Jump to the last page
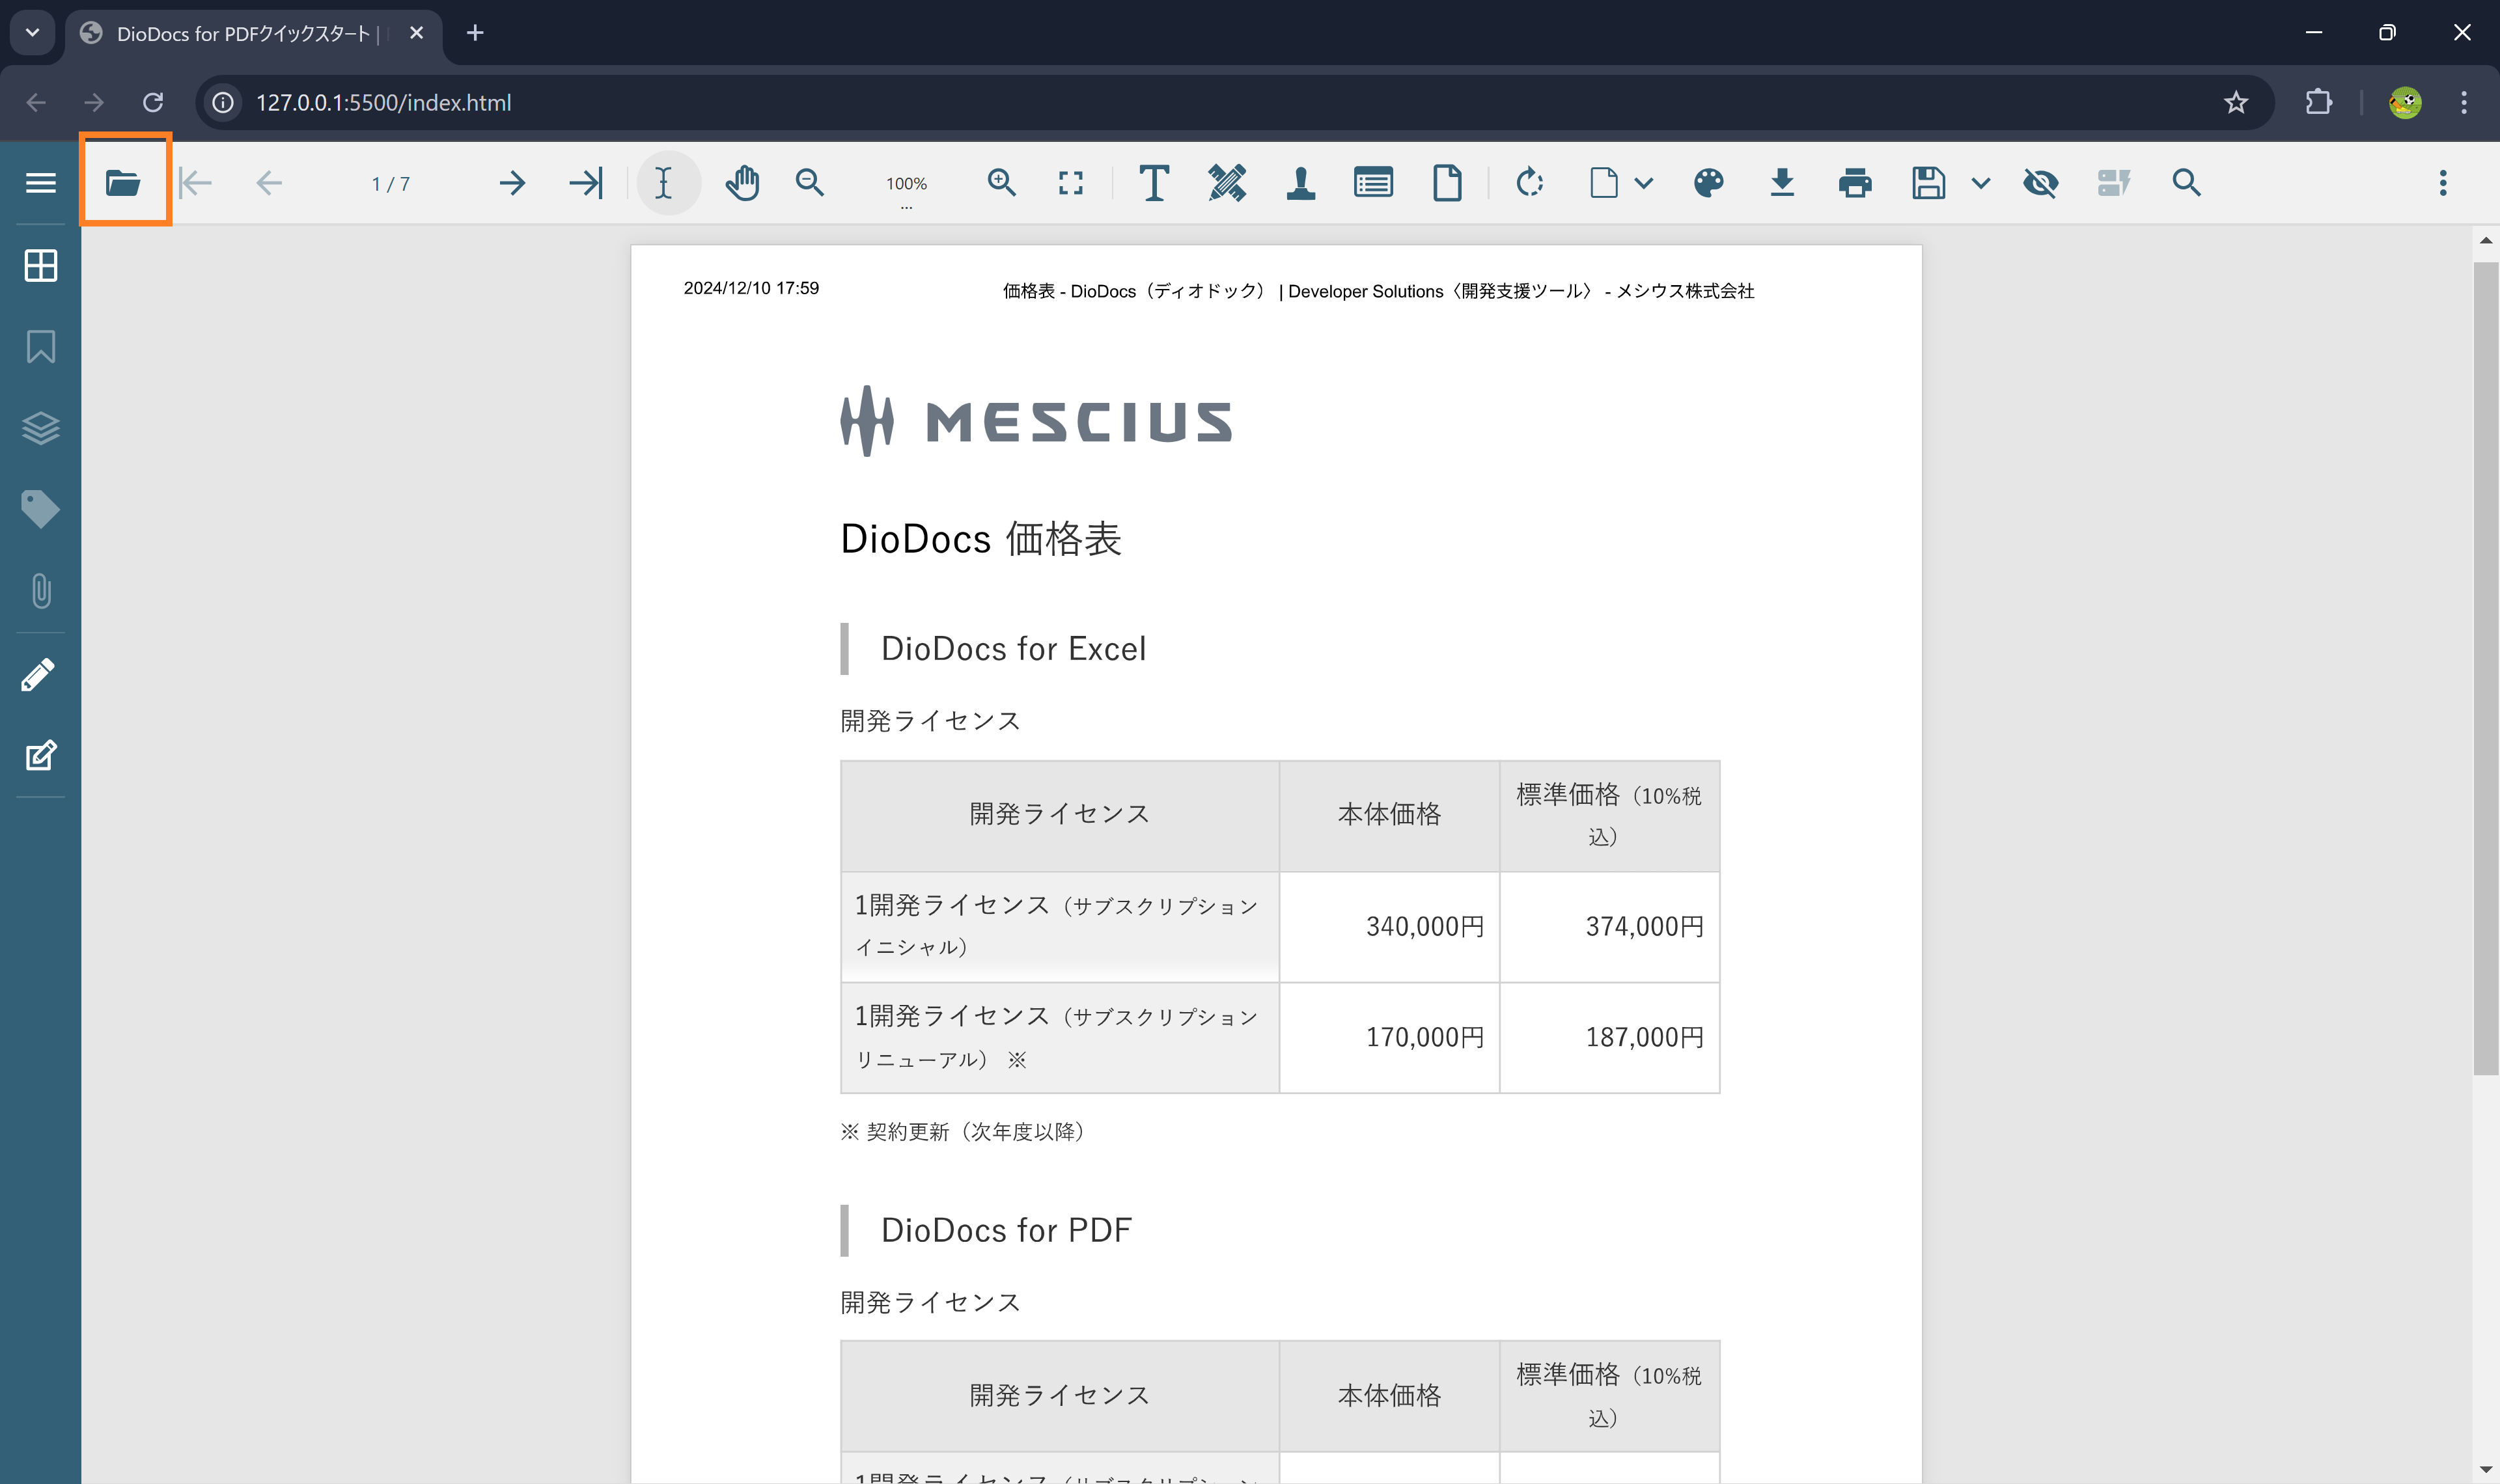The image size is (2500, 1484). click(586, 183)
